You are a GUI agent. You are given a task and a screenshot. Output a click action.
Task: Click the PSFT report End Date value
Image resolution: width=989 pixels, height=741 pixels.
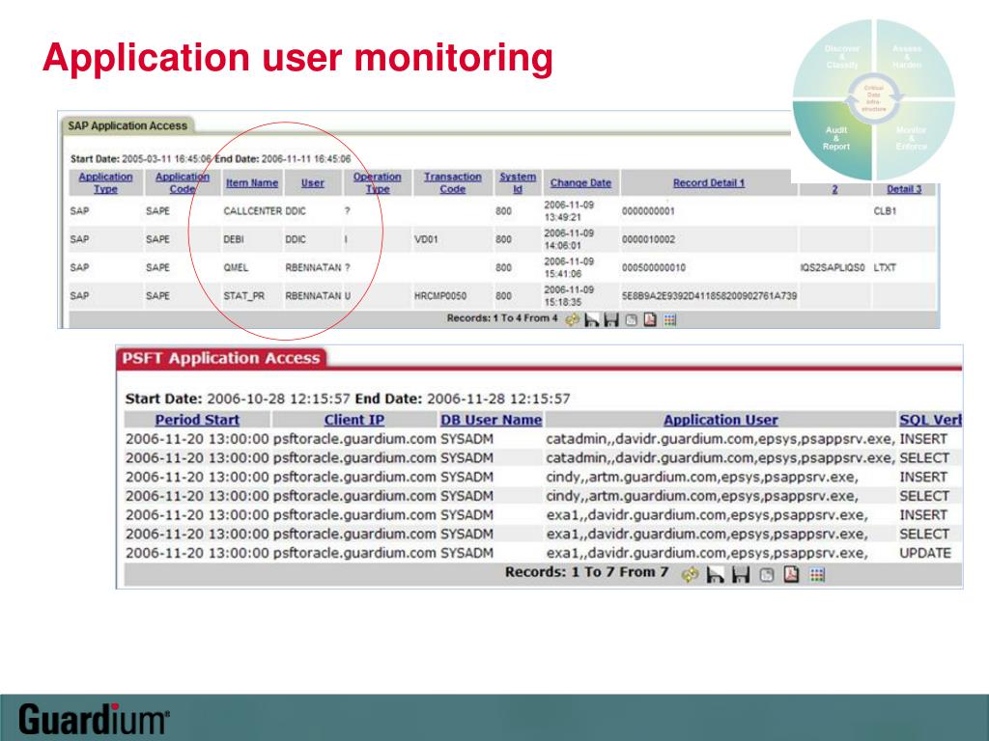tap(498, 398)
